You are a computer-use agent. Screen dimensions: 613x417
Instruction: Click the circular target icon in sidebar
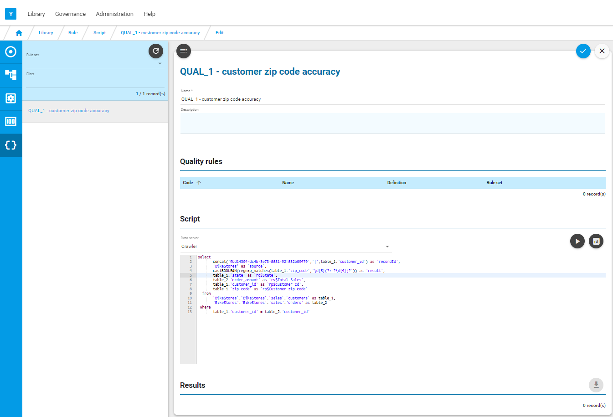[x=11, y=52]
